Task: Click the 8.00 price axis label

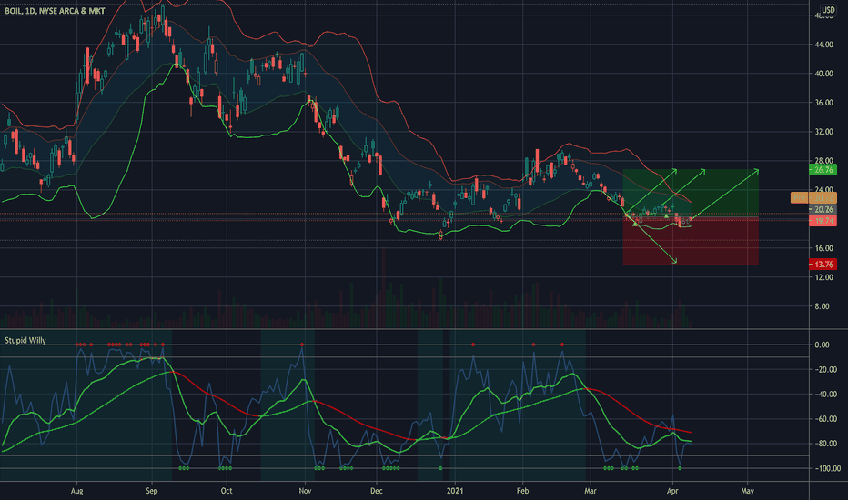Action: coord(822,306)
